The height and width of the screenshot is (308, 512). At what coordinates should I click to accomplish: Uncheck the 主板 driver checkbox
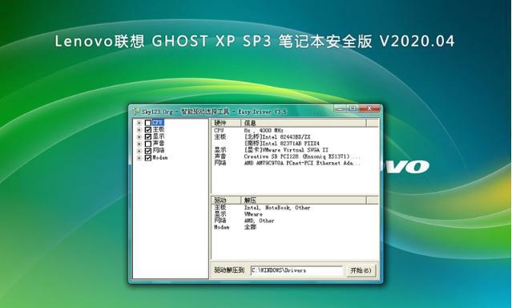(148, 130)
